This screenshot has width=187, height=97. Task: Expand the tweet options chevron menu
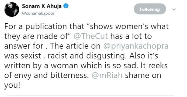coord(174,10)
